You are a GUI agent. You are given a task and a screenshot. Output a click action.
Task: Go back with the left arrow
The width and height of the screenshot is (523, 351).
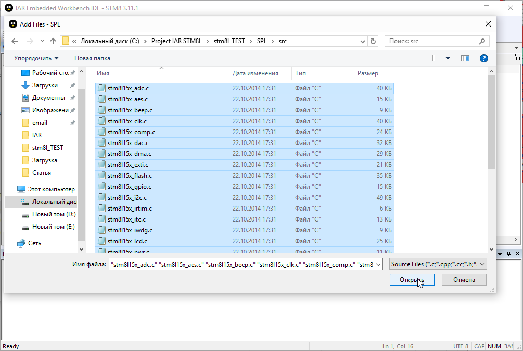point(15,41)
